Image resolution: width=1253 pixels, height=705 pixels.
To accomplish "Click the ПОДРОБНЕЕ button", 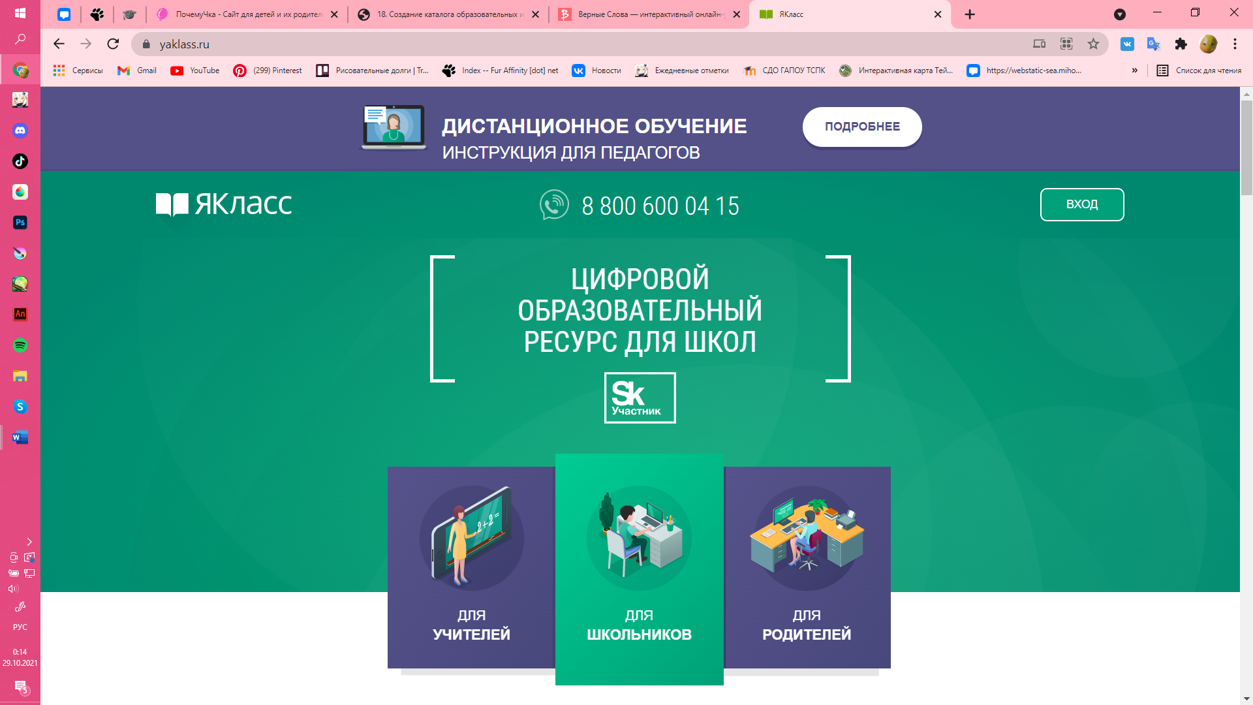I will [862, 127].
